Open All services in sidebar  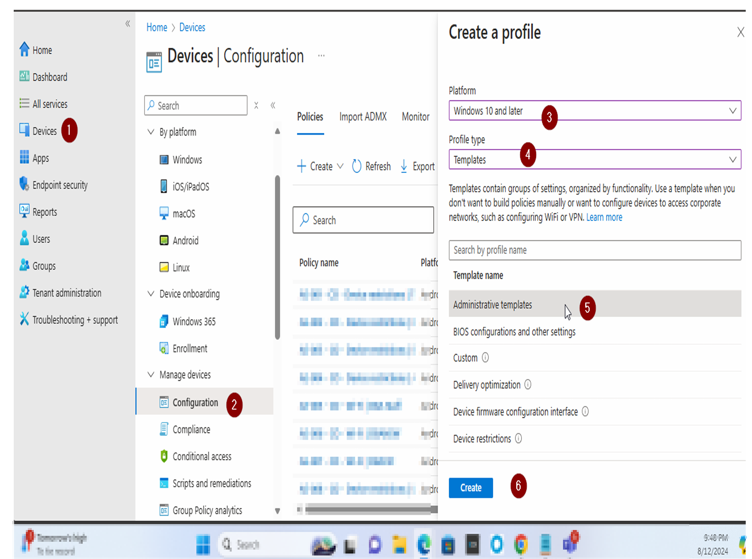pyautogui.click(x=44, y=104)
